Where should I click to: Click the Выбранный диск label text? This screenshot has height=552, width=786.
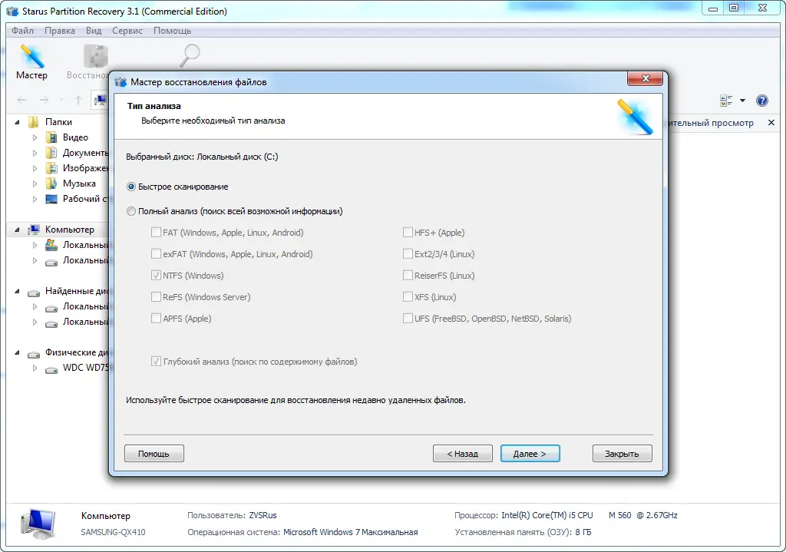click(x=202, y=157)
